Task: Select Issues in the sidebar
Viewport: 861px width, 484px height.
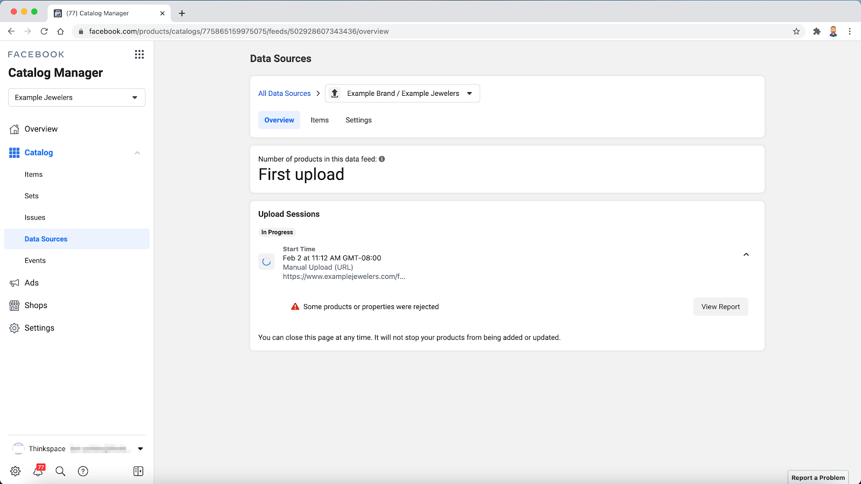Action: click(x=35, y=218)
